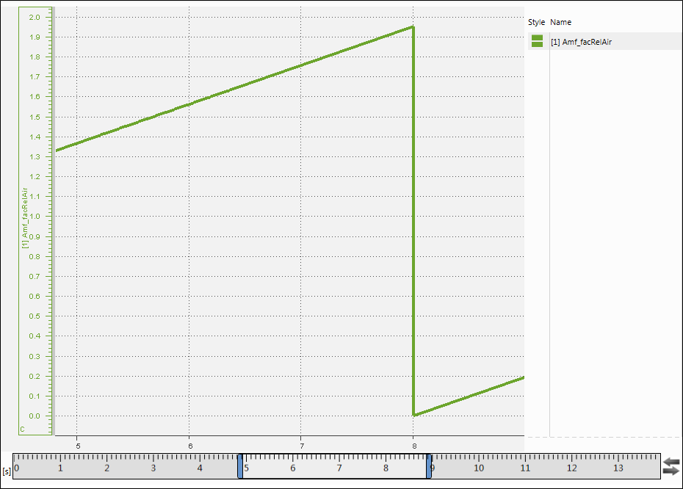The width and height of the screenshot is (683, 489).
Task: Click the right handle of the time range slider
Action: tap(429, 466)
